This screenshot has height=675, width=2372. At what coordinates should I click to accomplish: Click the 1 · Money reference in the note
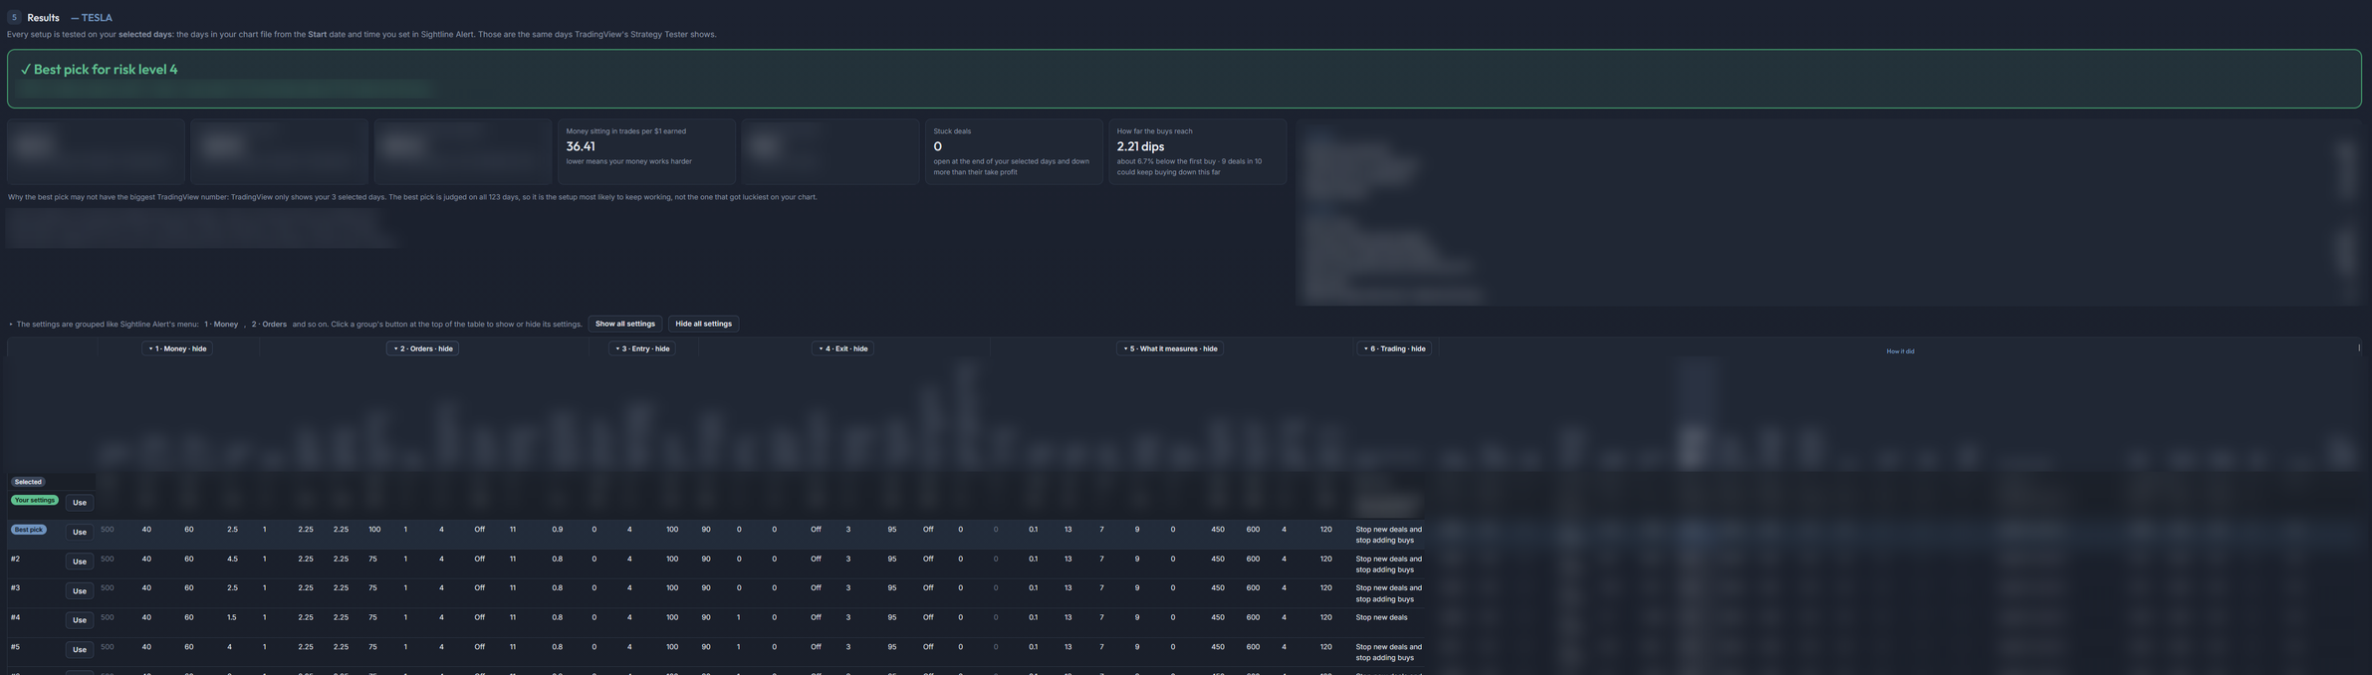tap(221, 325)
